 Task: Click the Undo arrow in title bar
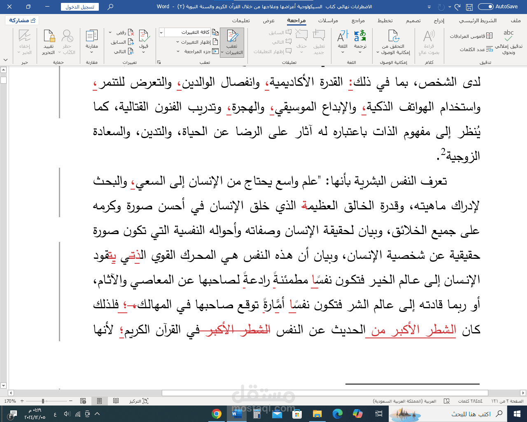click(457, 7)
